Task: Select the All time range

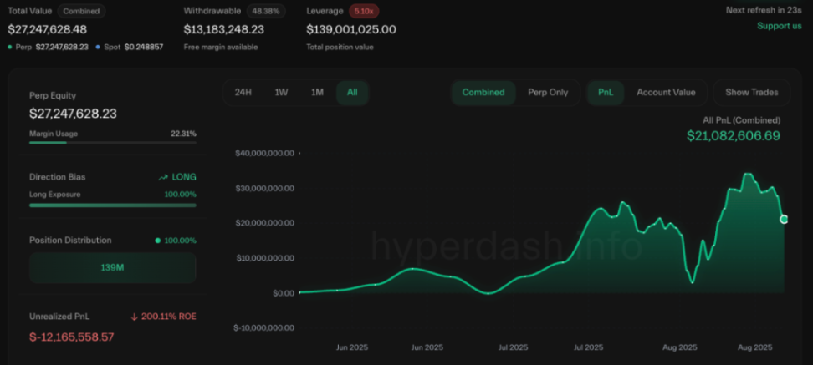Action: pyautogui.click(x=352, y=93)
